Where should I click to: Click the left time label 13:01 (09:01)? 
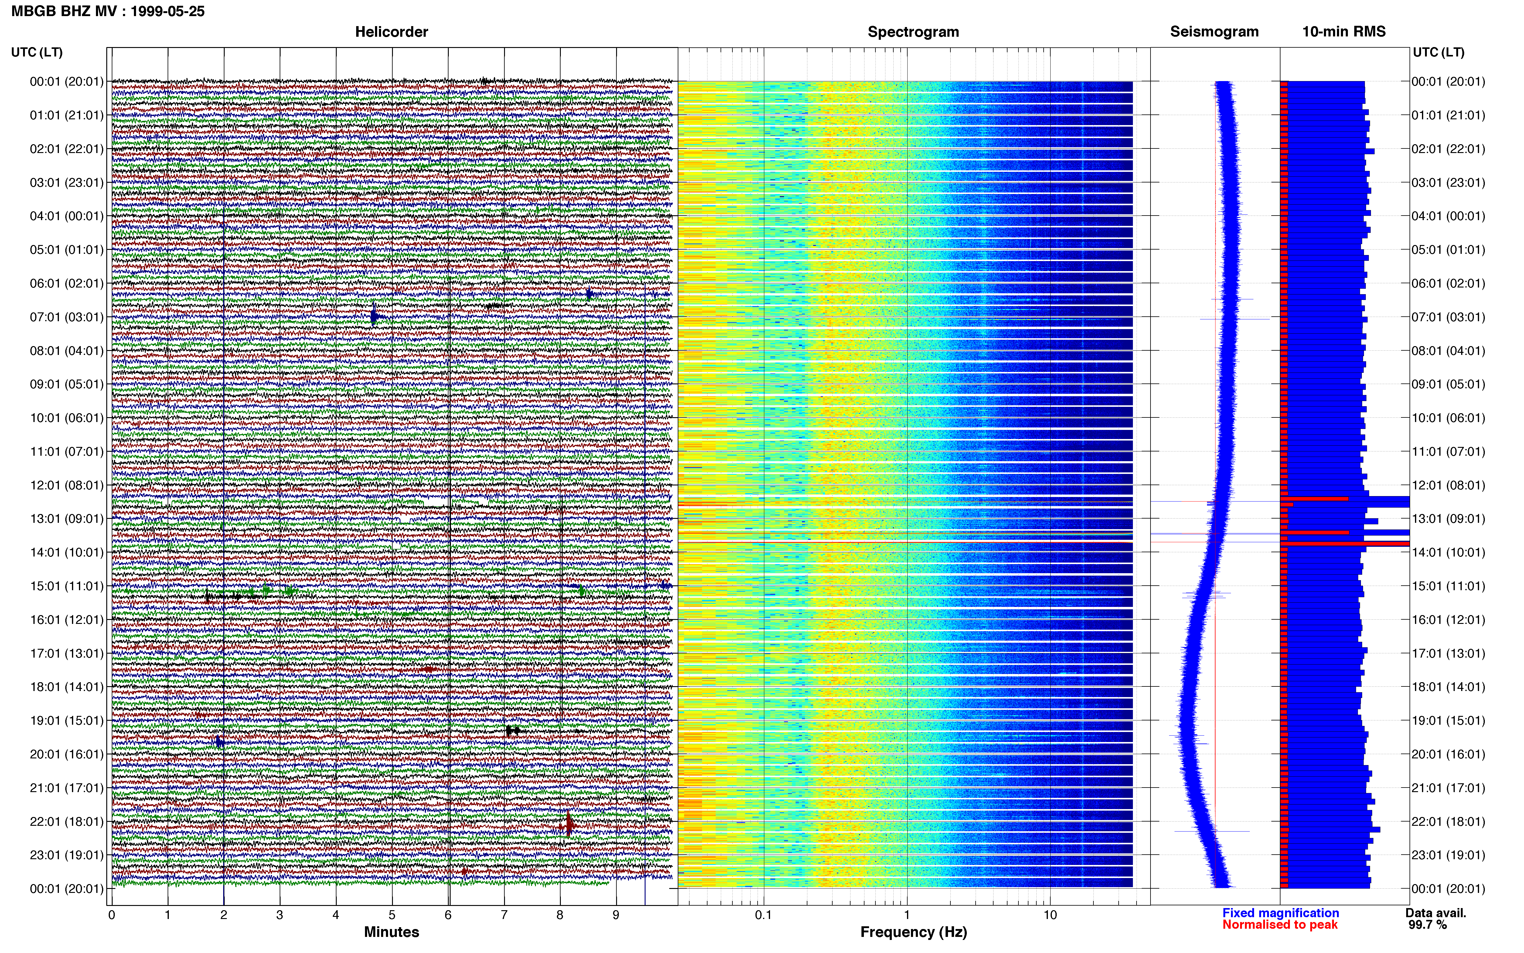point(66,519)
